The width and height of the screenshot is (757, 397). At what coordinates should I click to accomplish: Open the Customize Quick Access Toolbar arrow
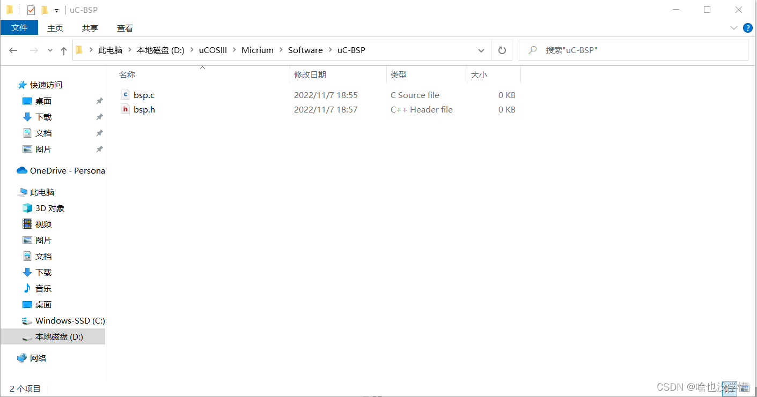(56, 10)
